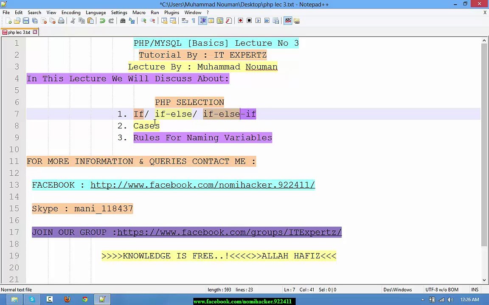Click the scrollbar down arrow
489x305 pixels.
pos(484,280)
